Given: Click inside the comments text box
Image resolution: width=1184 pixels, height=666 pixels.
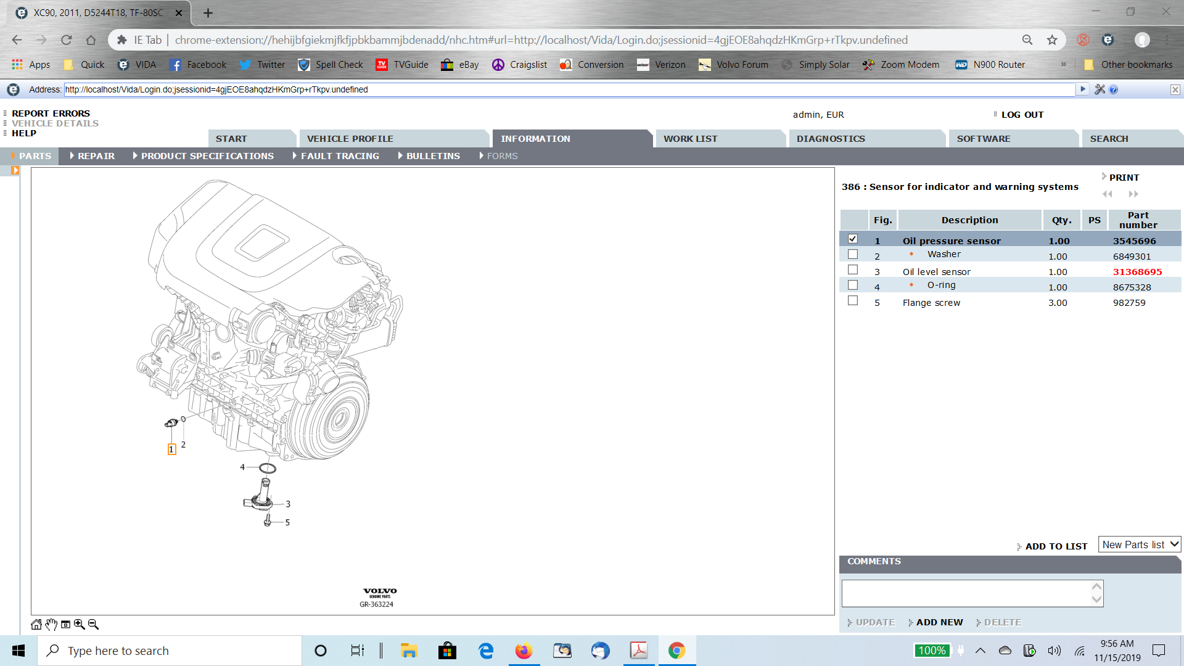Looking at the screenshot, I should pyautogui.click(x=966, y=593).
